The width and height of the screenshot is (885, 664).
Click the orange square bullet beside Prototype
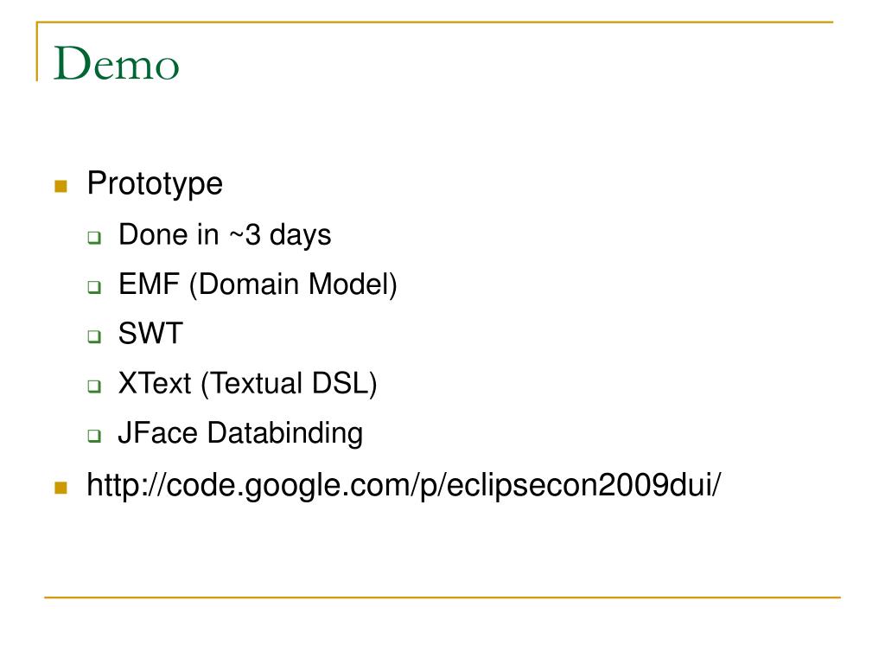[x=61, y=187]
